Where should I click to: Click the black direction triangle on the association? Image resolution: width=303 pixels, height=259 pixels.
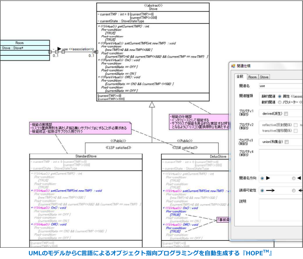59,49
